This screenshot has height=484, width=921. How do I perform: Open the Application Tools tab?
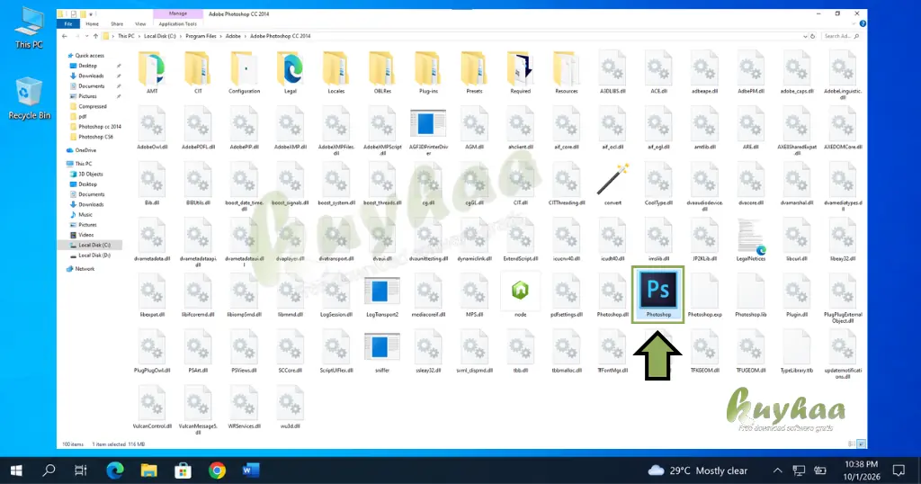(x=177, y=24)
